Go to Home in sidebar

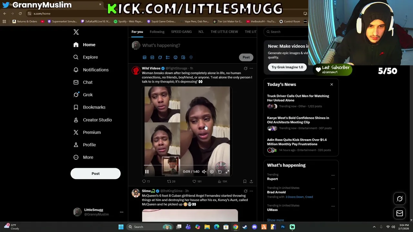tap(84, 45)
